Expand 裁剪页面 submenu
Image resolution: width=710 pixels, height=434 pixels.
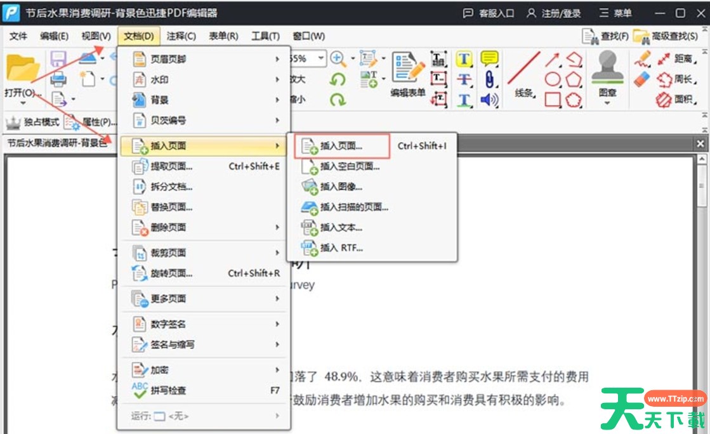[204, 253]
